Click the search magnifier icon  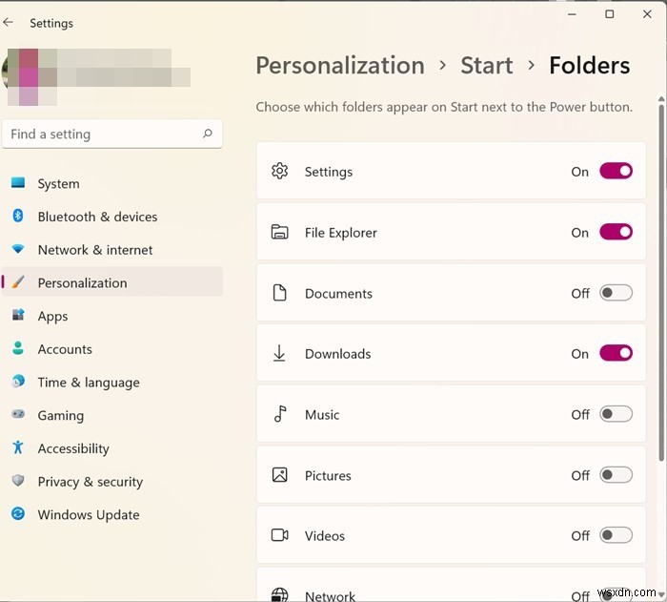click(208, 135)
